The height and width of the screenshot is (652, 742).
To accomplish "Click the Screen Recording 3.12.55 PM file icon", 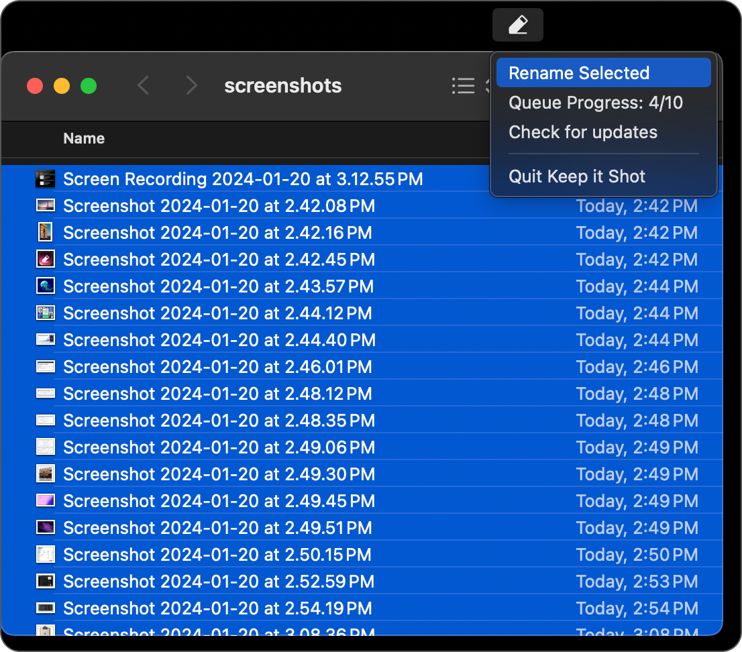I will pyautogui.click(x=45, y=179).
